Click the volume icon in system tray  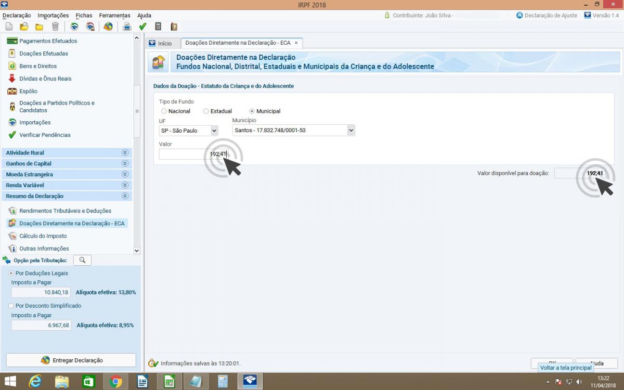(x=579, y=382)
